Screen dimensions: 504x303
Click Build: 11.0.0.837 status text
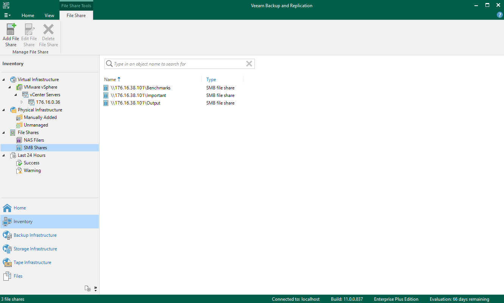coord(347,299)
